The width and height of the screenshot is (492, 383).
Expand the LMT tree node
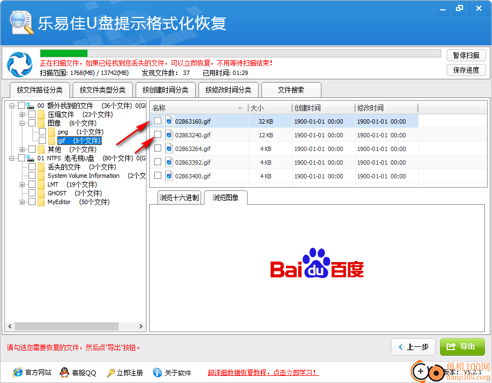22,184
